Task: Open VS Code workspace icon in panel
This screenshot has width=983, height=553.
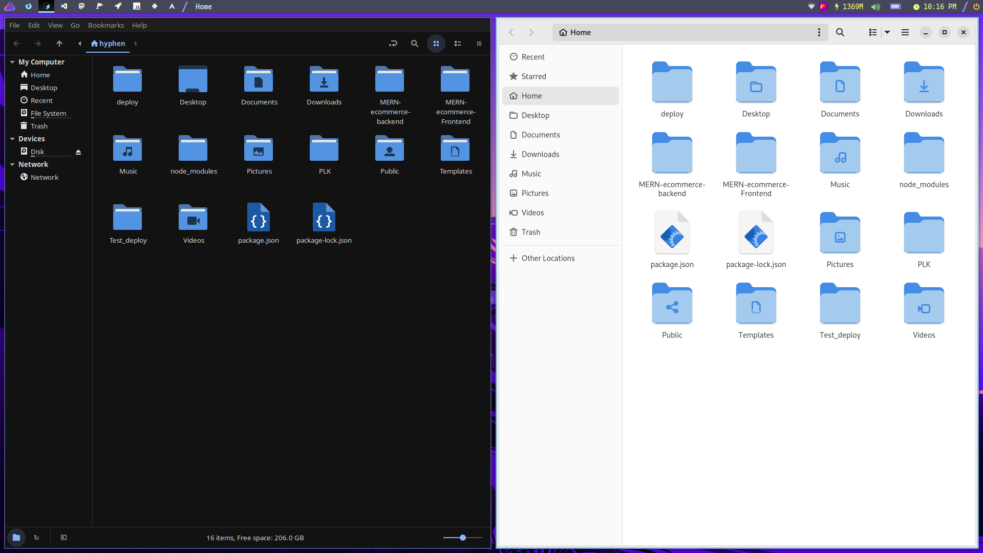Action: tap(63, 6)
